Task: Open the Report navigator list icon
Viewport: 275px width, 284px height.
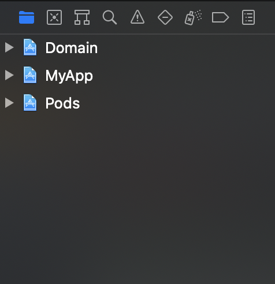Action: point(248,17)
